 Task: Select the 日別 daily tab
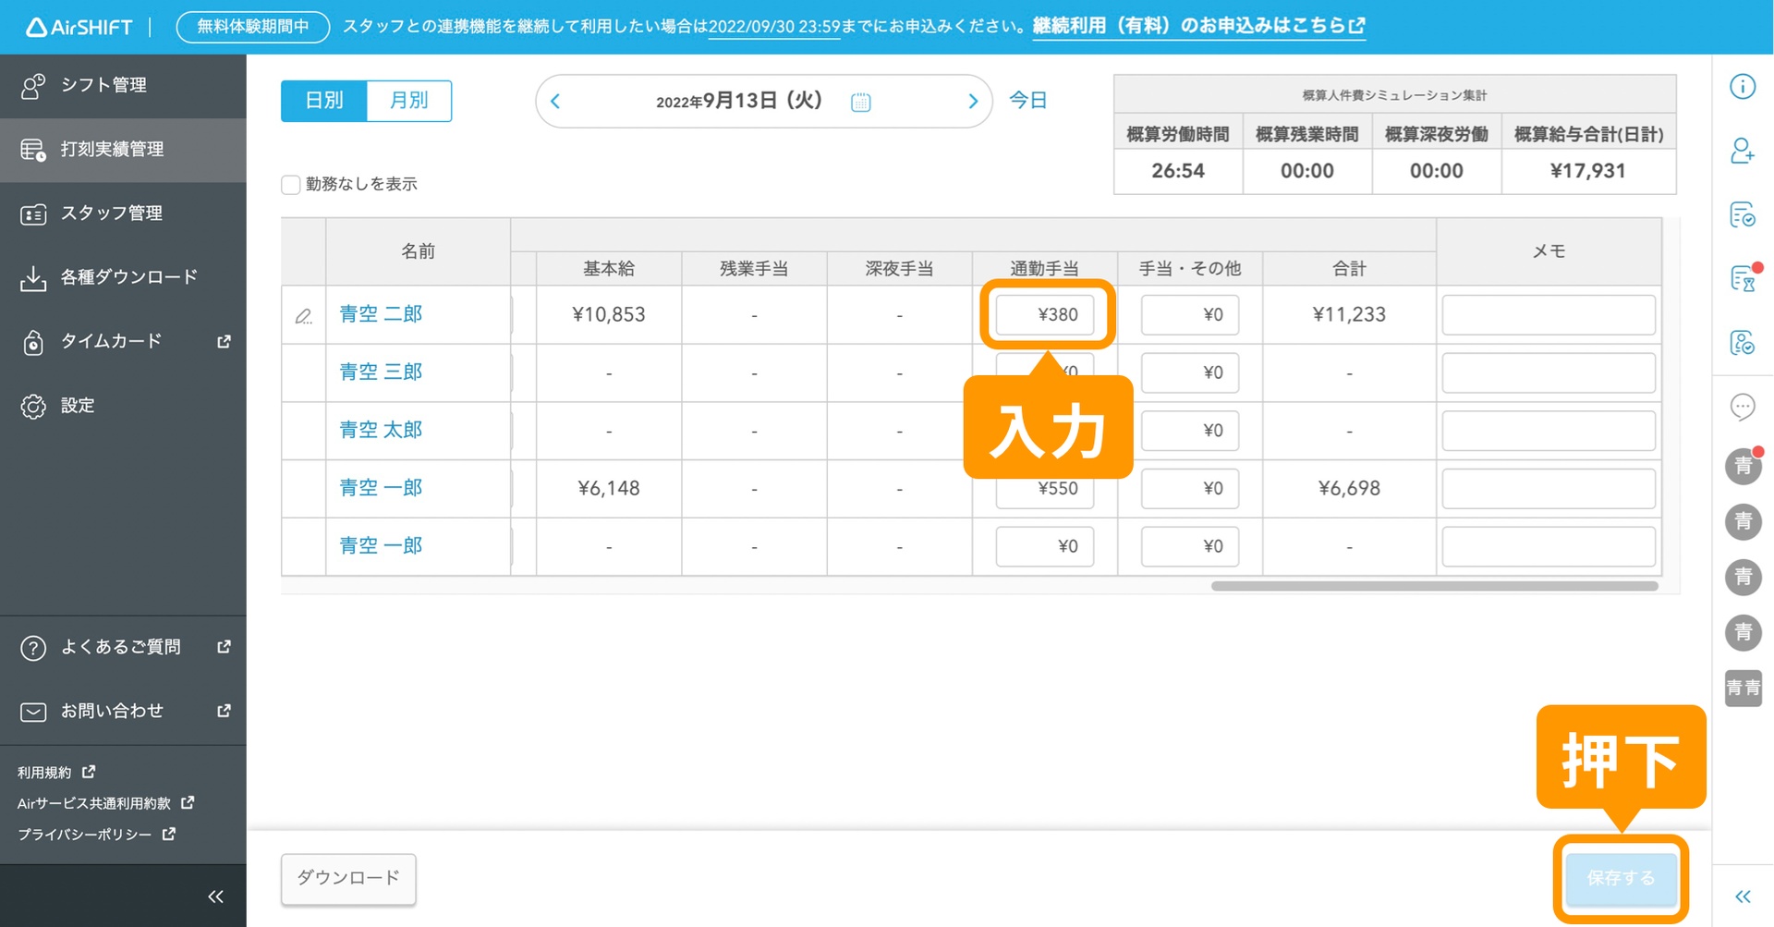click(x=323, y=101)
